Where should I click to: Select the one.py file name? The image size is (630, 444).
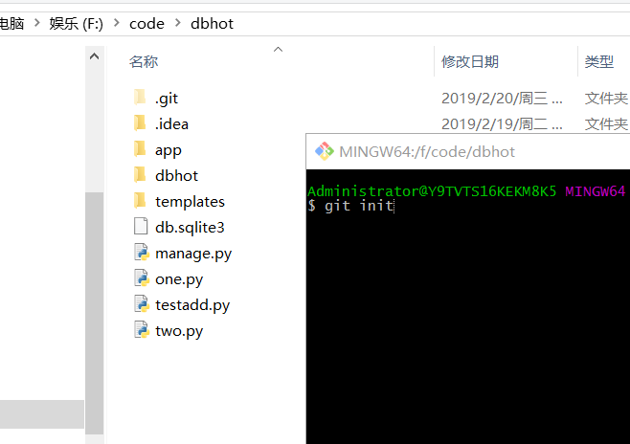179,279
